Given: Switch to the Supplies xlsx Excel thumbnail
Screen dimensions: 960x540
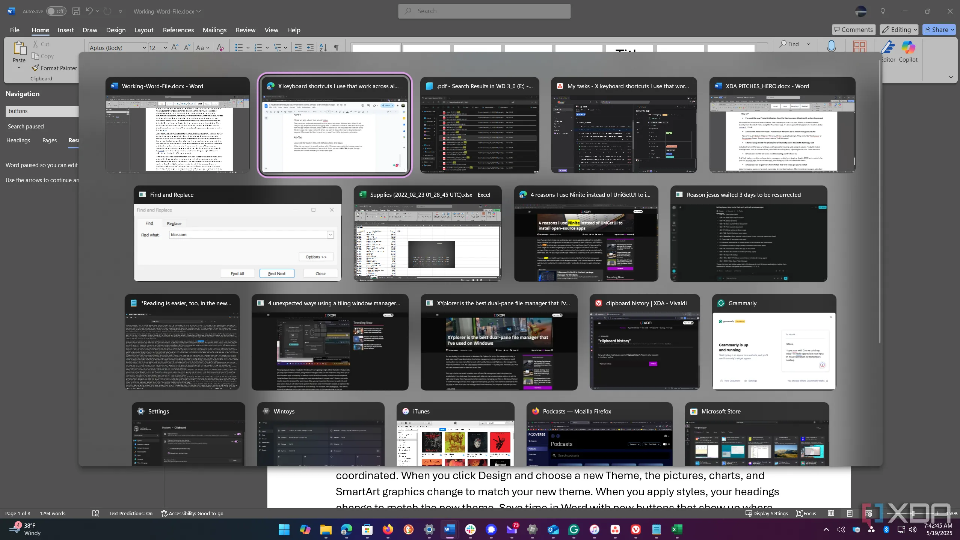Looking at the screenshot, I should (x=427, y=233).
